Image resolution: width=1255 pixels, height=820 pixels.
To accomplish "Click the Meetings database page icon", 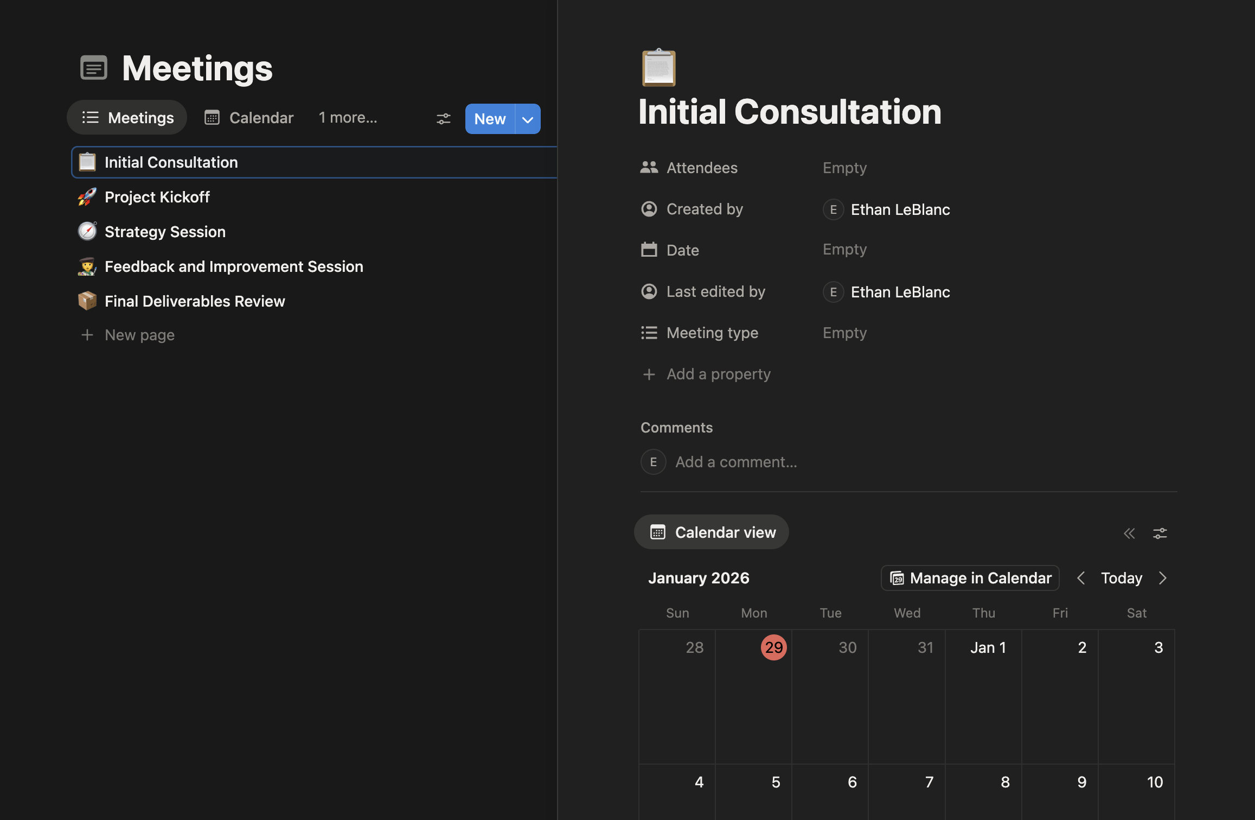I will pos(94,68).
